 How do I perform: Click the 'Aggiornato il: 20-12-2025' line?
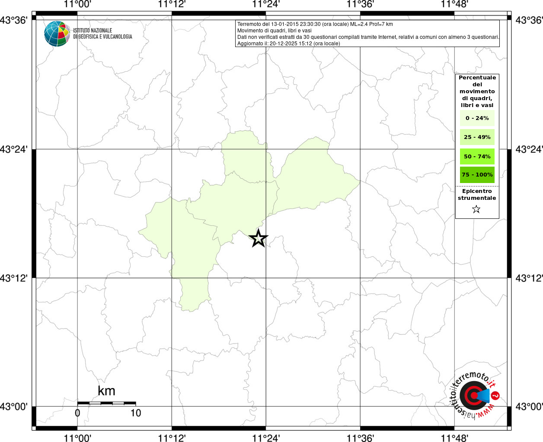coord(289,44)
